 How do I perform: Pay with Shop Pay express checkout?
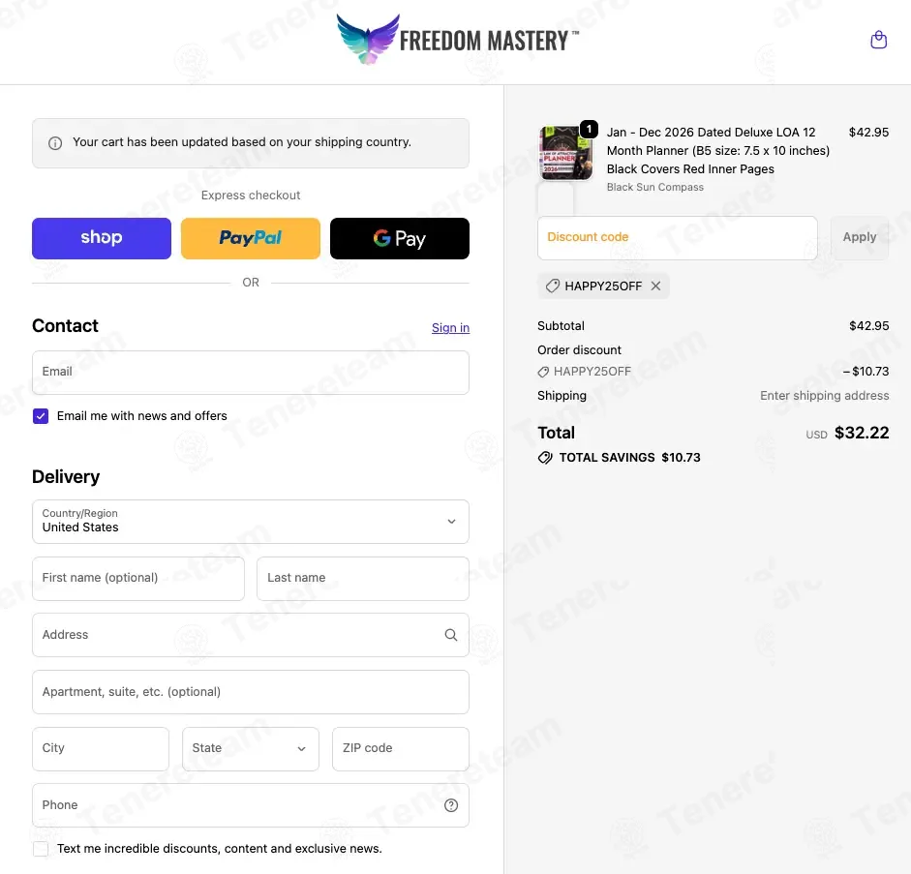[102, 238]
